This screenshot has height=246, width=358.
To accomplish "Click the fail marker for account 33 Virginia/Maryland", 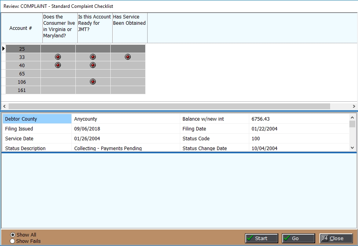I will coord(58,57).
